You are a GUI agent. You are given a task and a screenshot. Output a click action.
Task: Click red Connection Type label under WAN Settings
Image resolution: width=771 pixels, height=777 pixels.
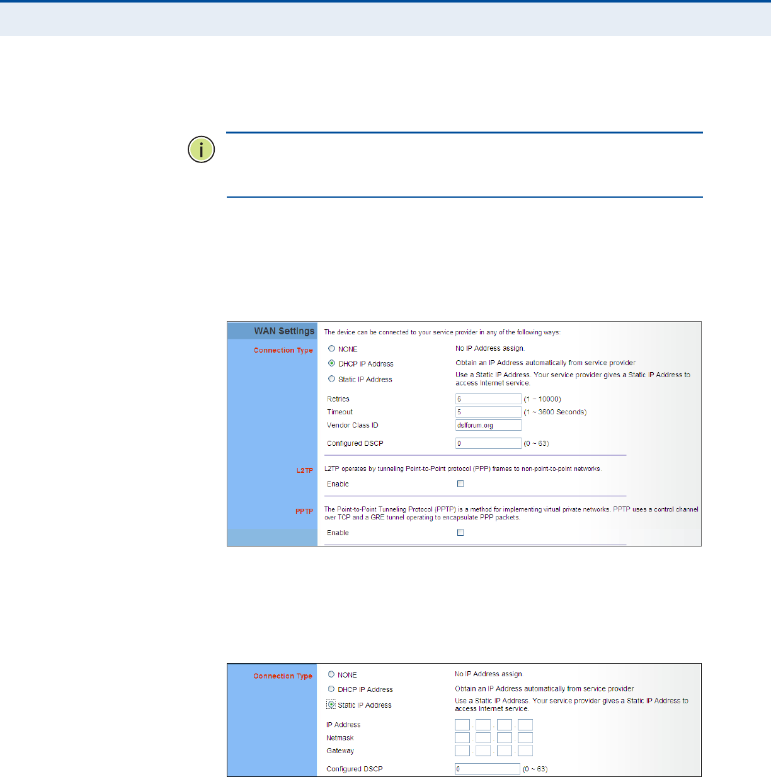click(283, 350)
